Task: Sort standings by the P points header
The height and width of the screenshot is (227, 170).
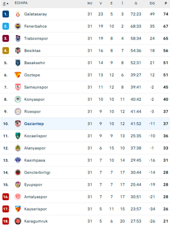Action: 166,3
